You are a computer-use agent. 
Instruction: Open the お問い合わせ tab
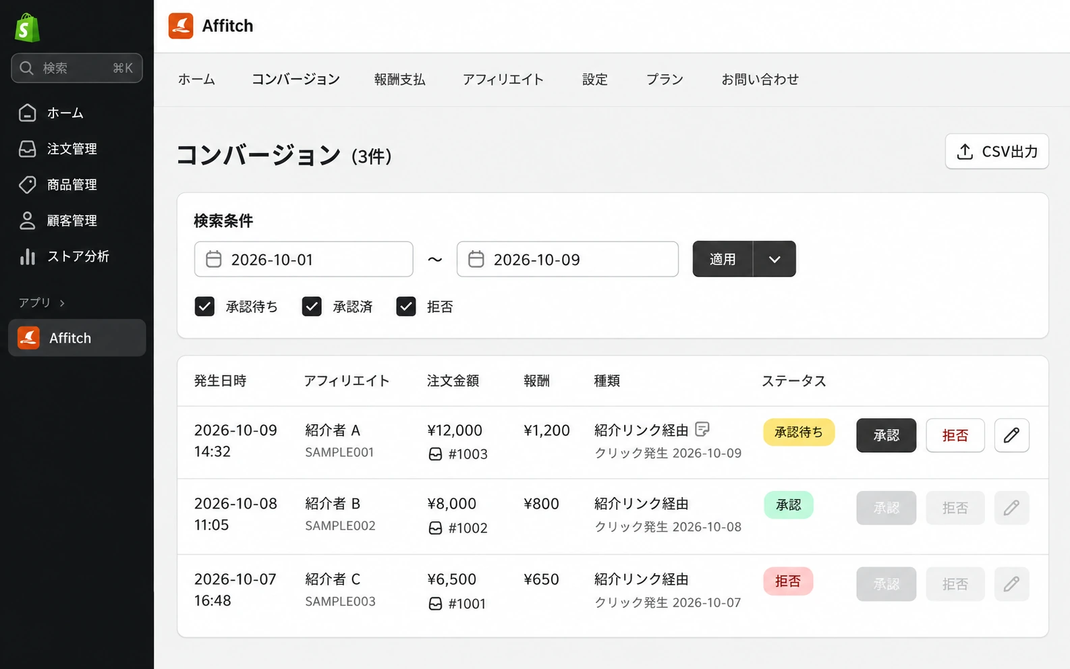pos(760,80)
